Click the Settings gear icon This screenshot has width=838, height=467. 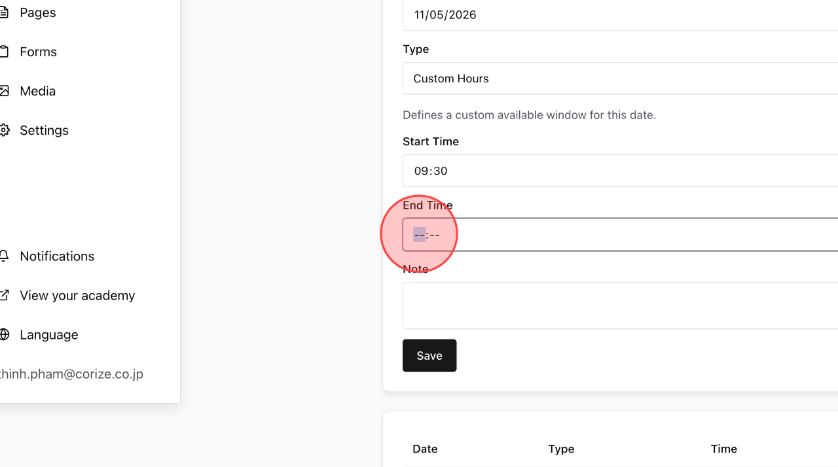(x=4, y=130)
